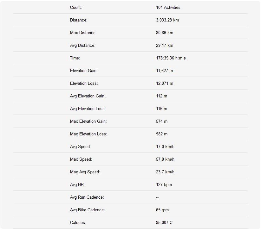Select the 80.86 km value
Screen dimensions: 261x230
click(165, 33)
